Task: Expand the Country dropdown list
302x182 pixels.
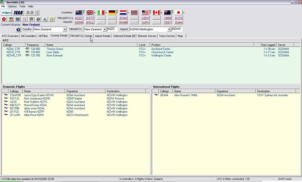Action: (x=65, y=29)
